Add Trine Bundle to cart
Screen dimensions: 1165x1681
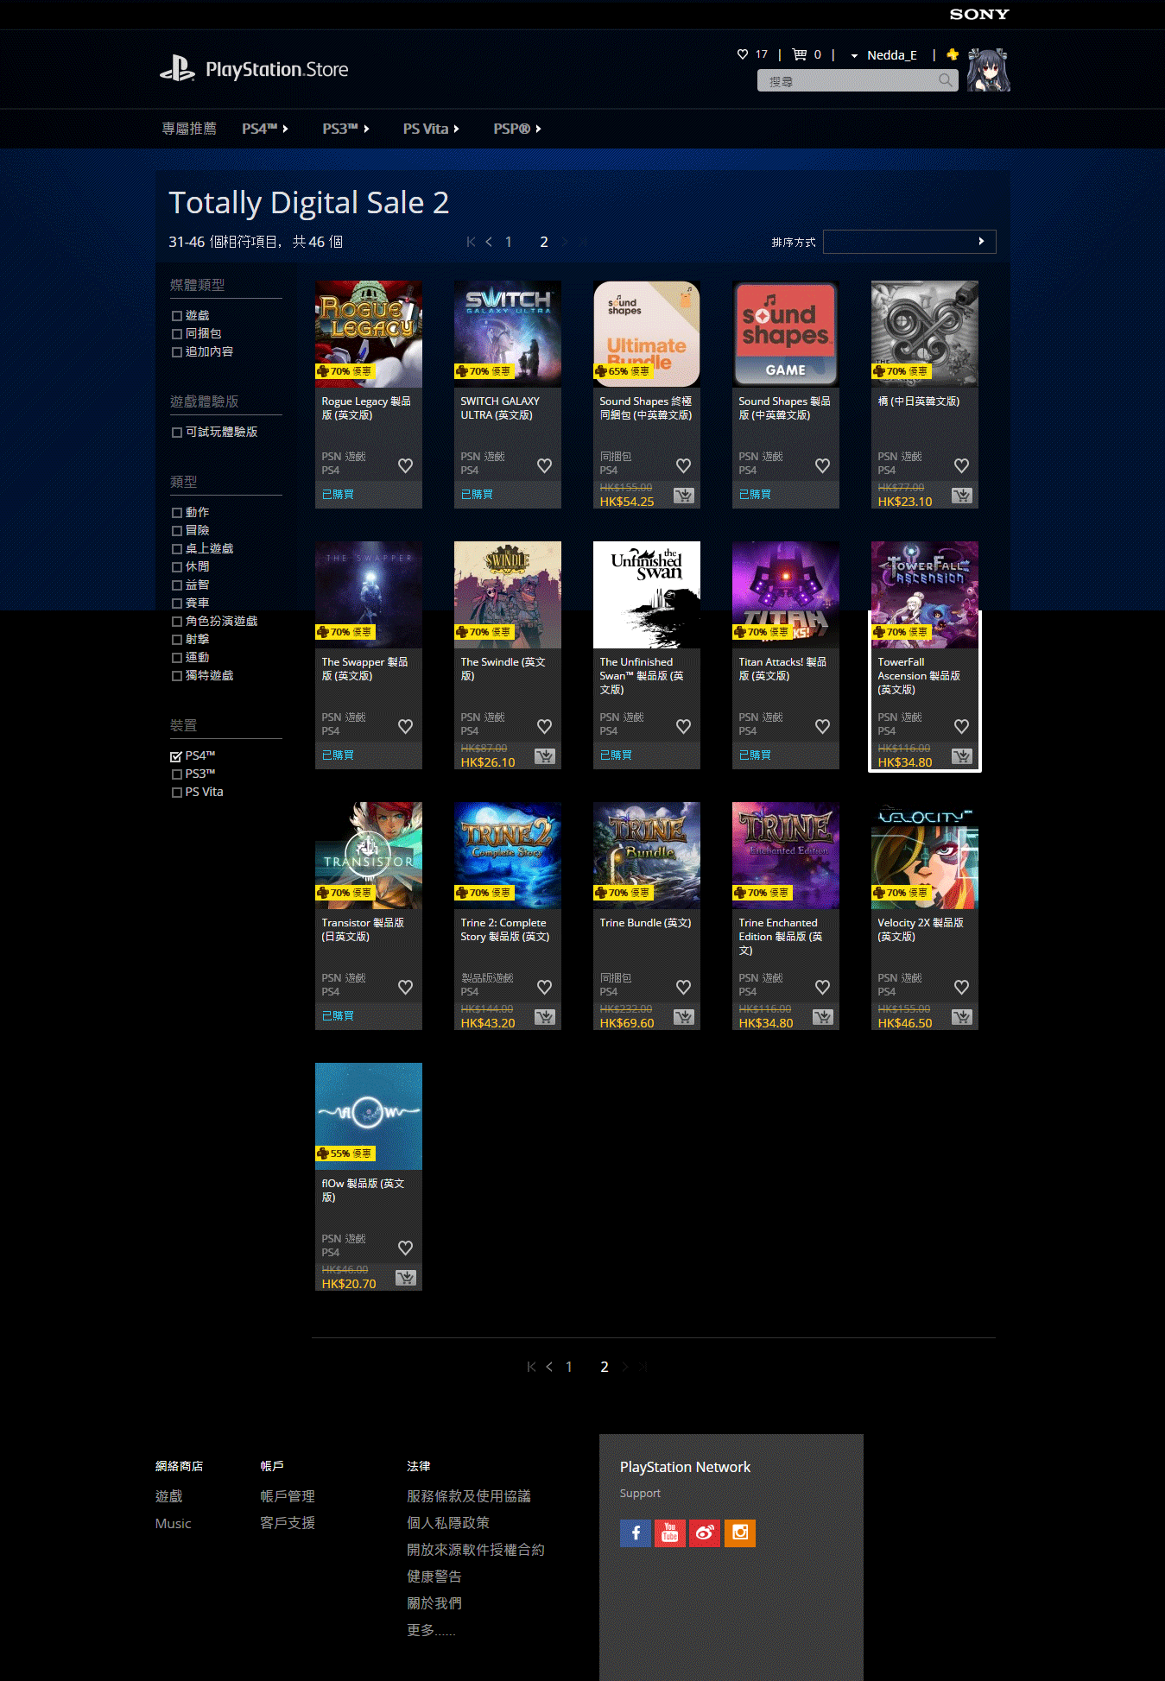point(683,1017)
